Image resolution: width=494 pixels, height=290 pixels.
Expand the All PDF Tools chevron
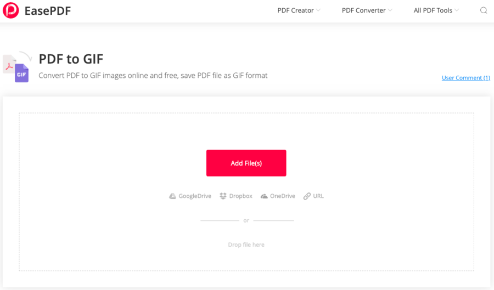click(457, 10)
